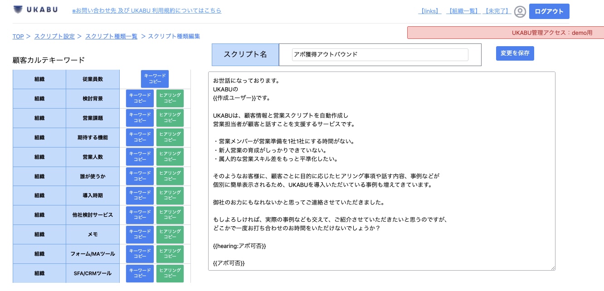Copy keyword for 検討背景 row

click(x=140, y=99)
